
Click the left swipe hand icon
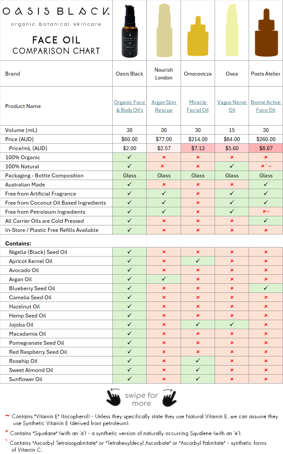(x=113, y=397)
